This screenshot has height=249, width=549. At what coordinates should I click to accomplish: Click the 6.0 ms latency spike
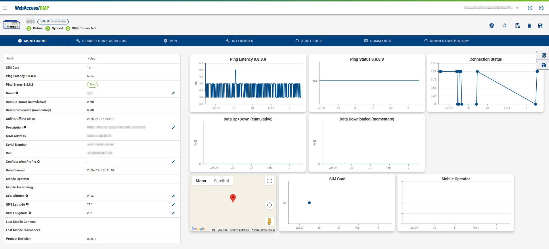tap(236, 70)
